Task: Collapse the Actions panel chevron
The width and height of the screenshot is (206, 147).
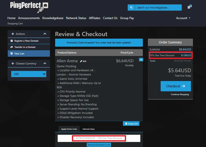Action: pyautogui.click(x=45, y=34)
